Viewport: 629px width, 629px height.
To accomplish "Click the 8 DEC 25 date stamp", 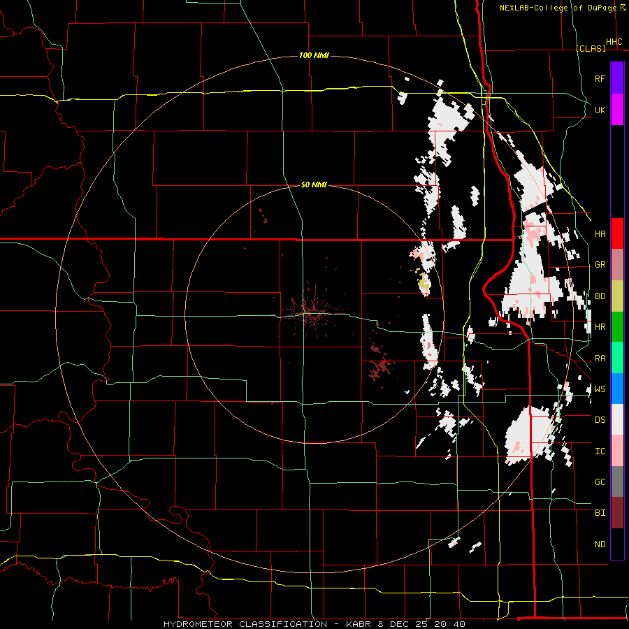I will pos(403,624).
